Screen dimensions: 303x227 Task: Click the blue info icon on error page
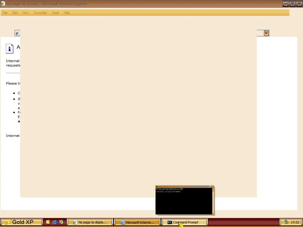pos(10,49)
